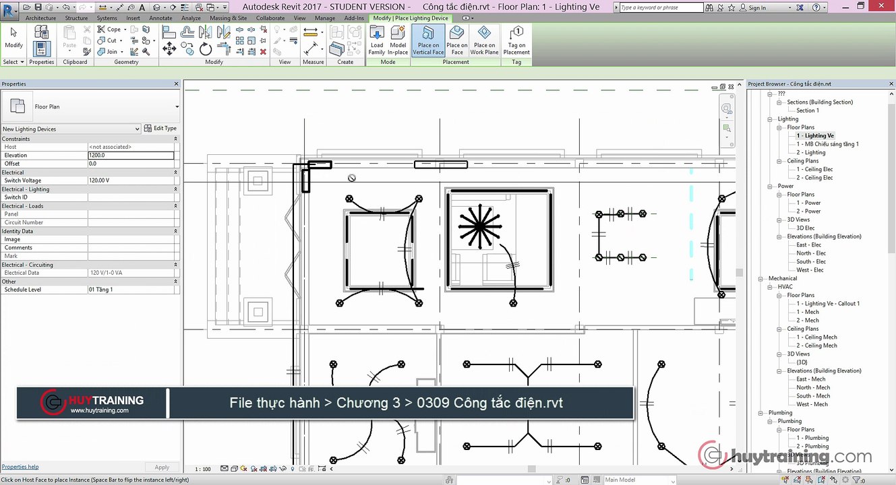Click the Sign In button
Image resolution: width=896 pixels, height=485 pixels.
click(x=753, y=7)
